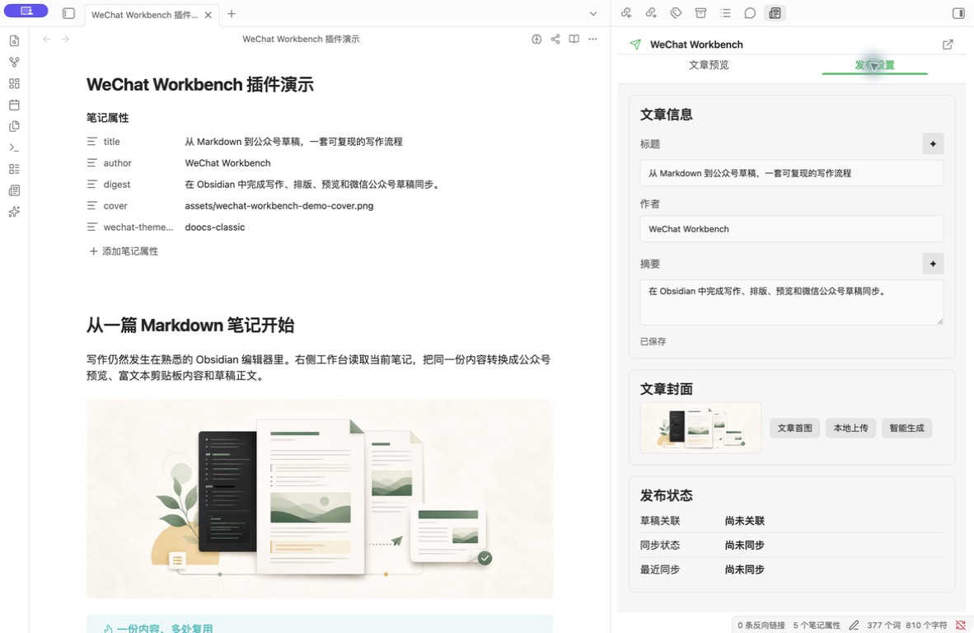Switch to the 文章预览 tab

tap(709, 64)
